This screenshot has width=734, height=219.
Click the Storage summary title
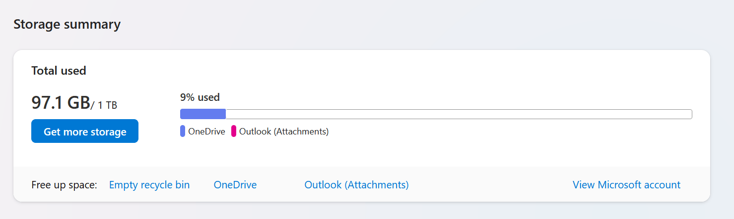67,24
